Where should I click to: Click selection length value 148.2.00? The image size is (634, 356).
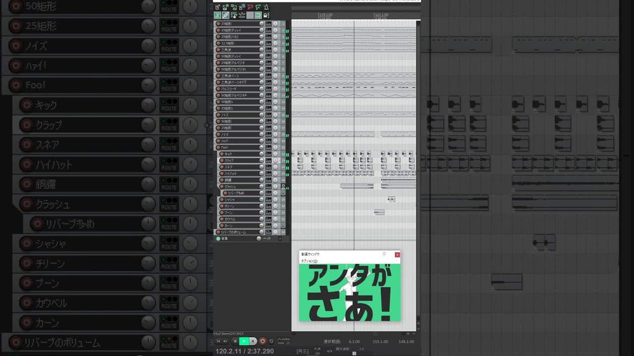tap(406, 342)
